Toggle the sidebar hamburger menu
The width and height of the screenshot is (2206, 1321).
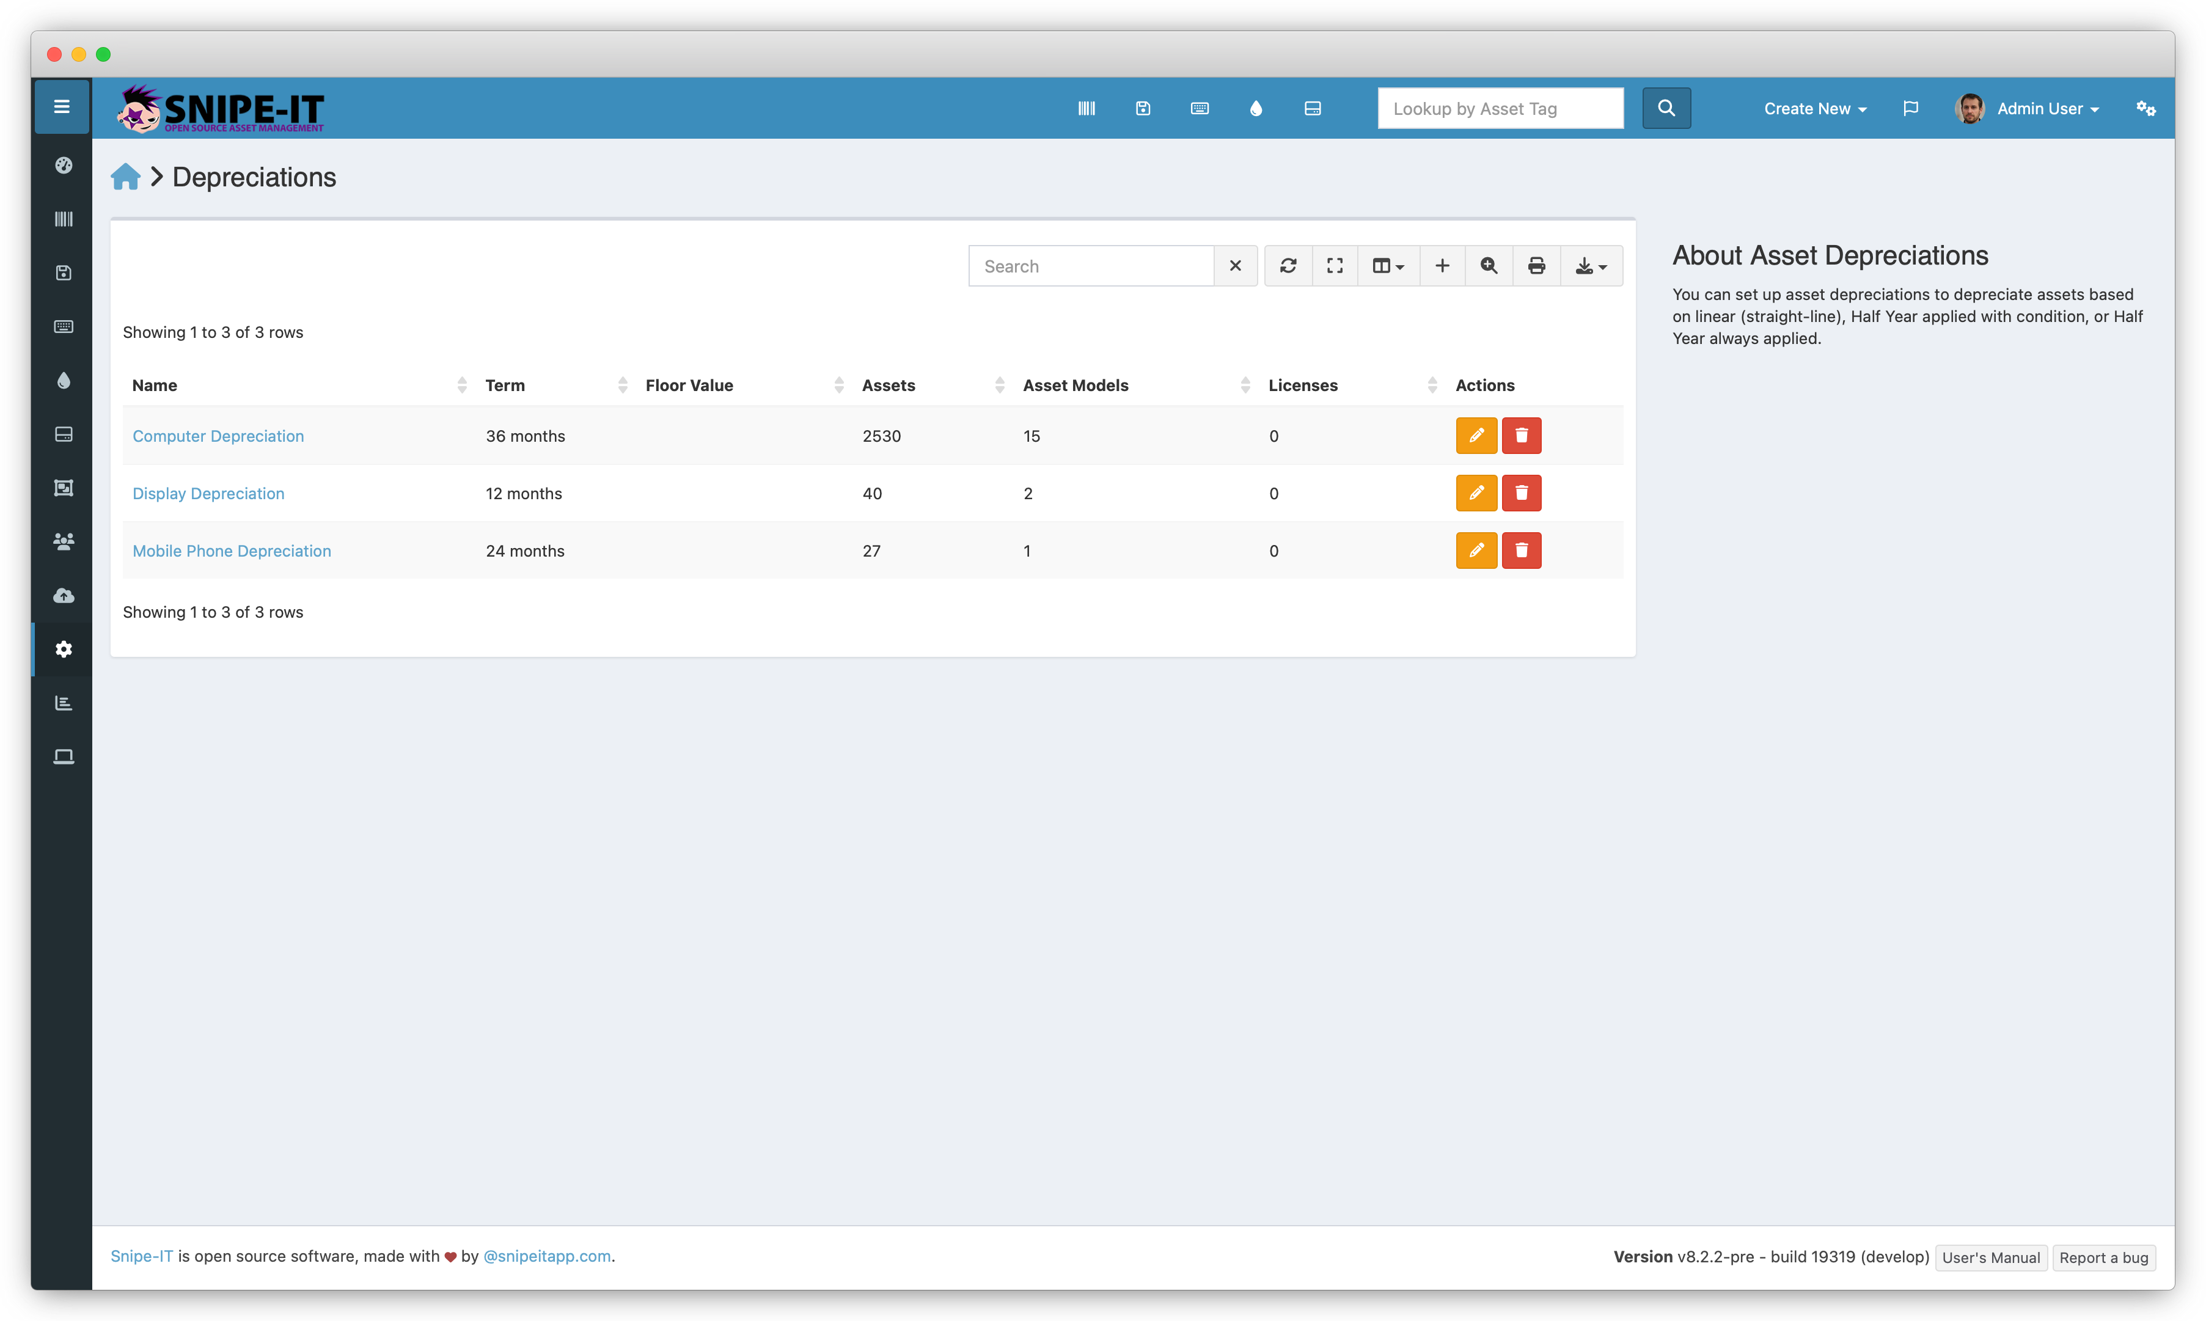[62, 107]
